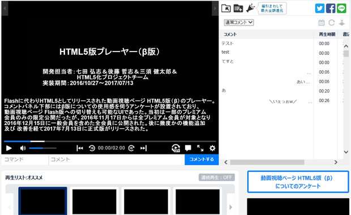Skip forward 10 seconds icon
The height and width of the screenshot is (215, 351).
click(x=131, y=148)
